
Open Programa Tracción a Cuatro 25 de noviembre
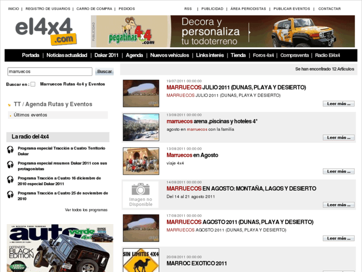[63, 196]
